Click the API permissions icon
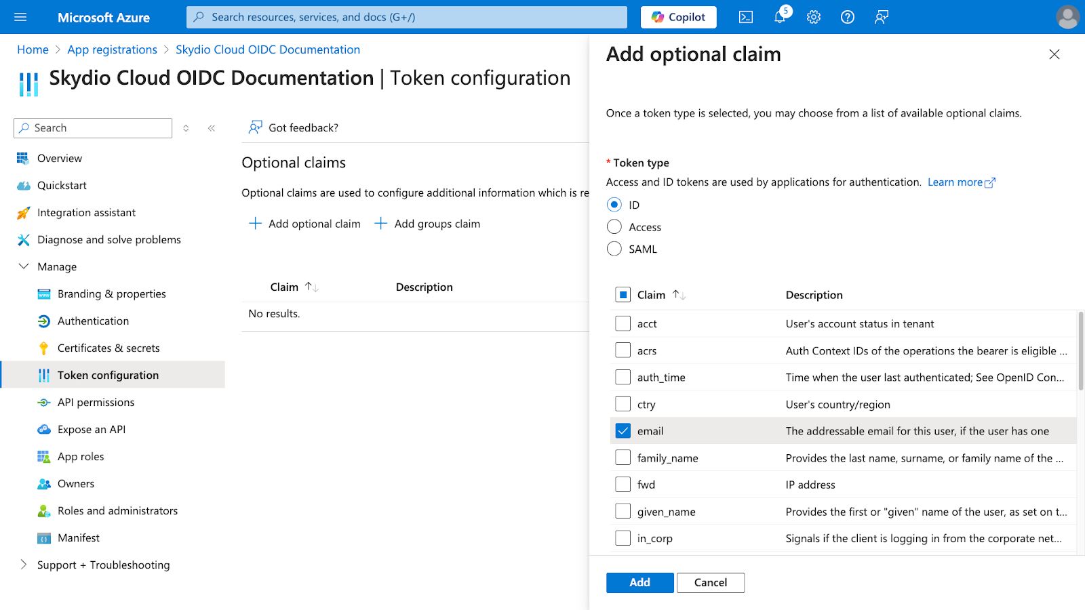The width and height of the screenshot is (1085, 610). 44,403
